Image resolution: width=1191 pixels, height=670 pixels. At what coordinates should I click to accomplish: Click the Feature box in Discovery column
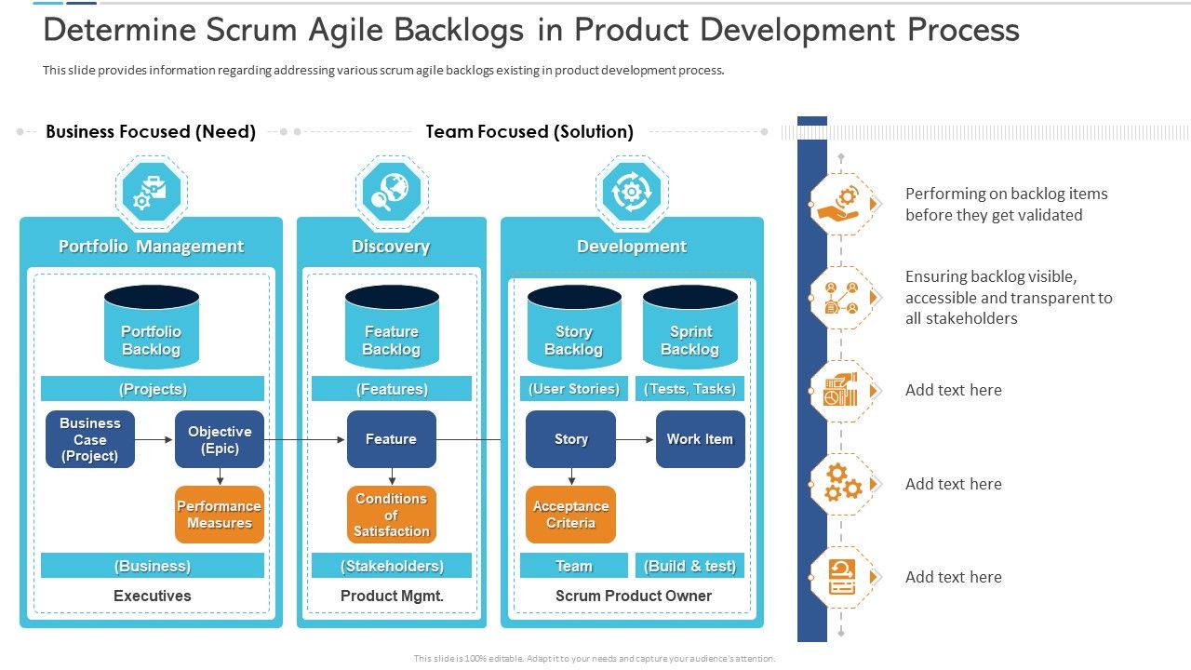(x=391, y=438)
